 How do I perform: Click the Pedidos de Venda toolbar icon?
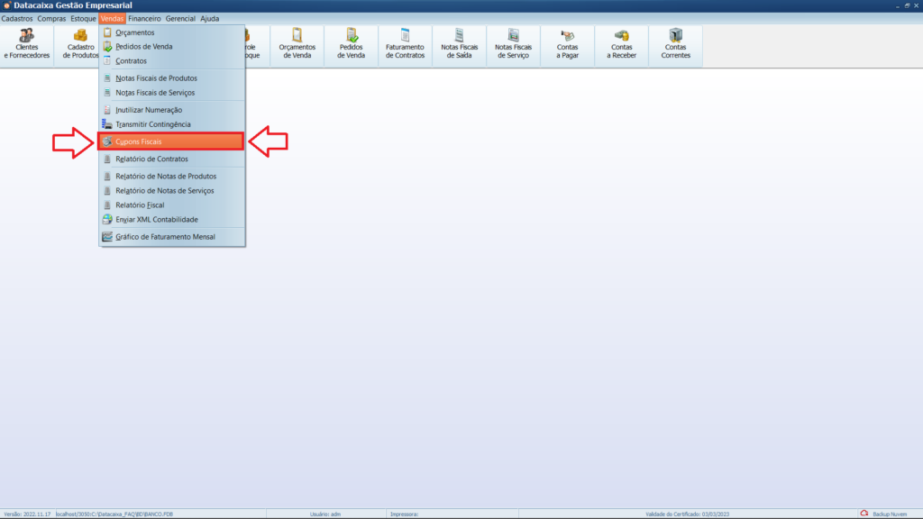click(x=351, y=45)
